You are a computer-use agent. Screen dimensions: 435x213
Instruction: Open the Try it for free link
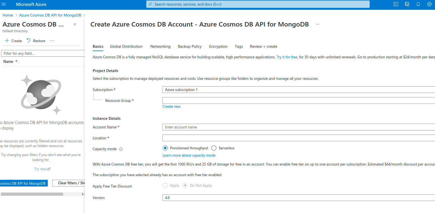286,57
